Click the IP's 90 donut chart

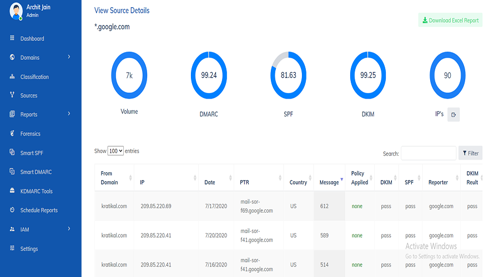447,75
